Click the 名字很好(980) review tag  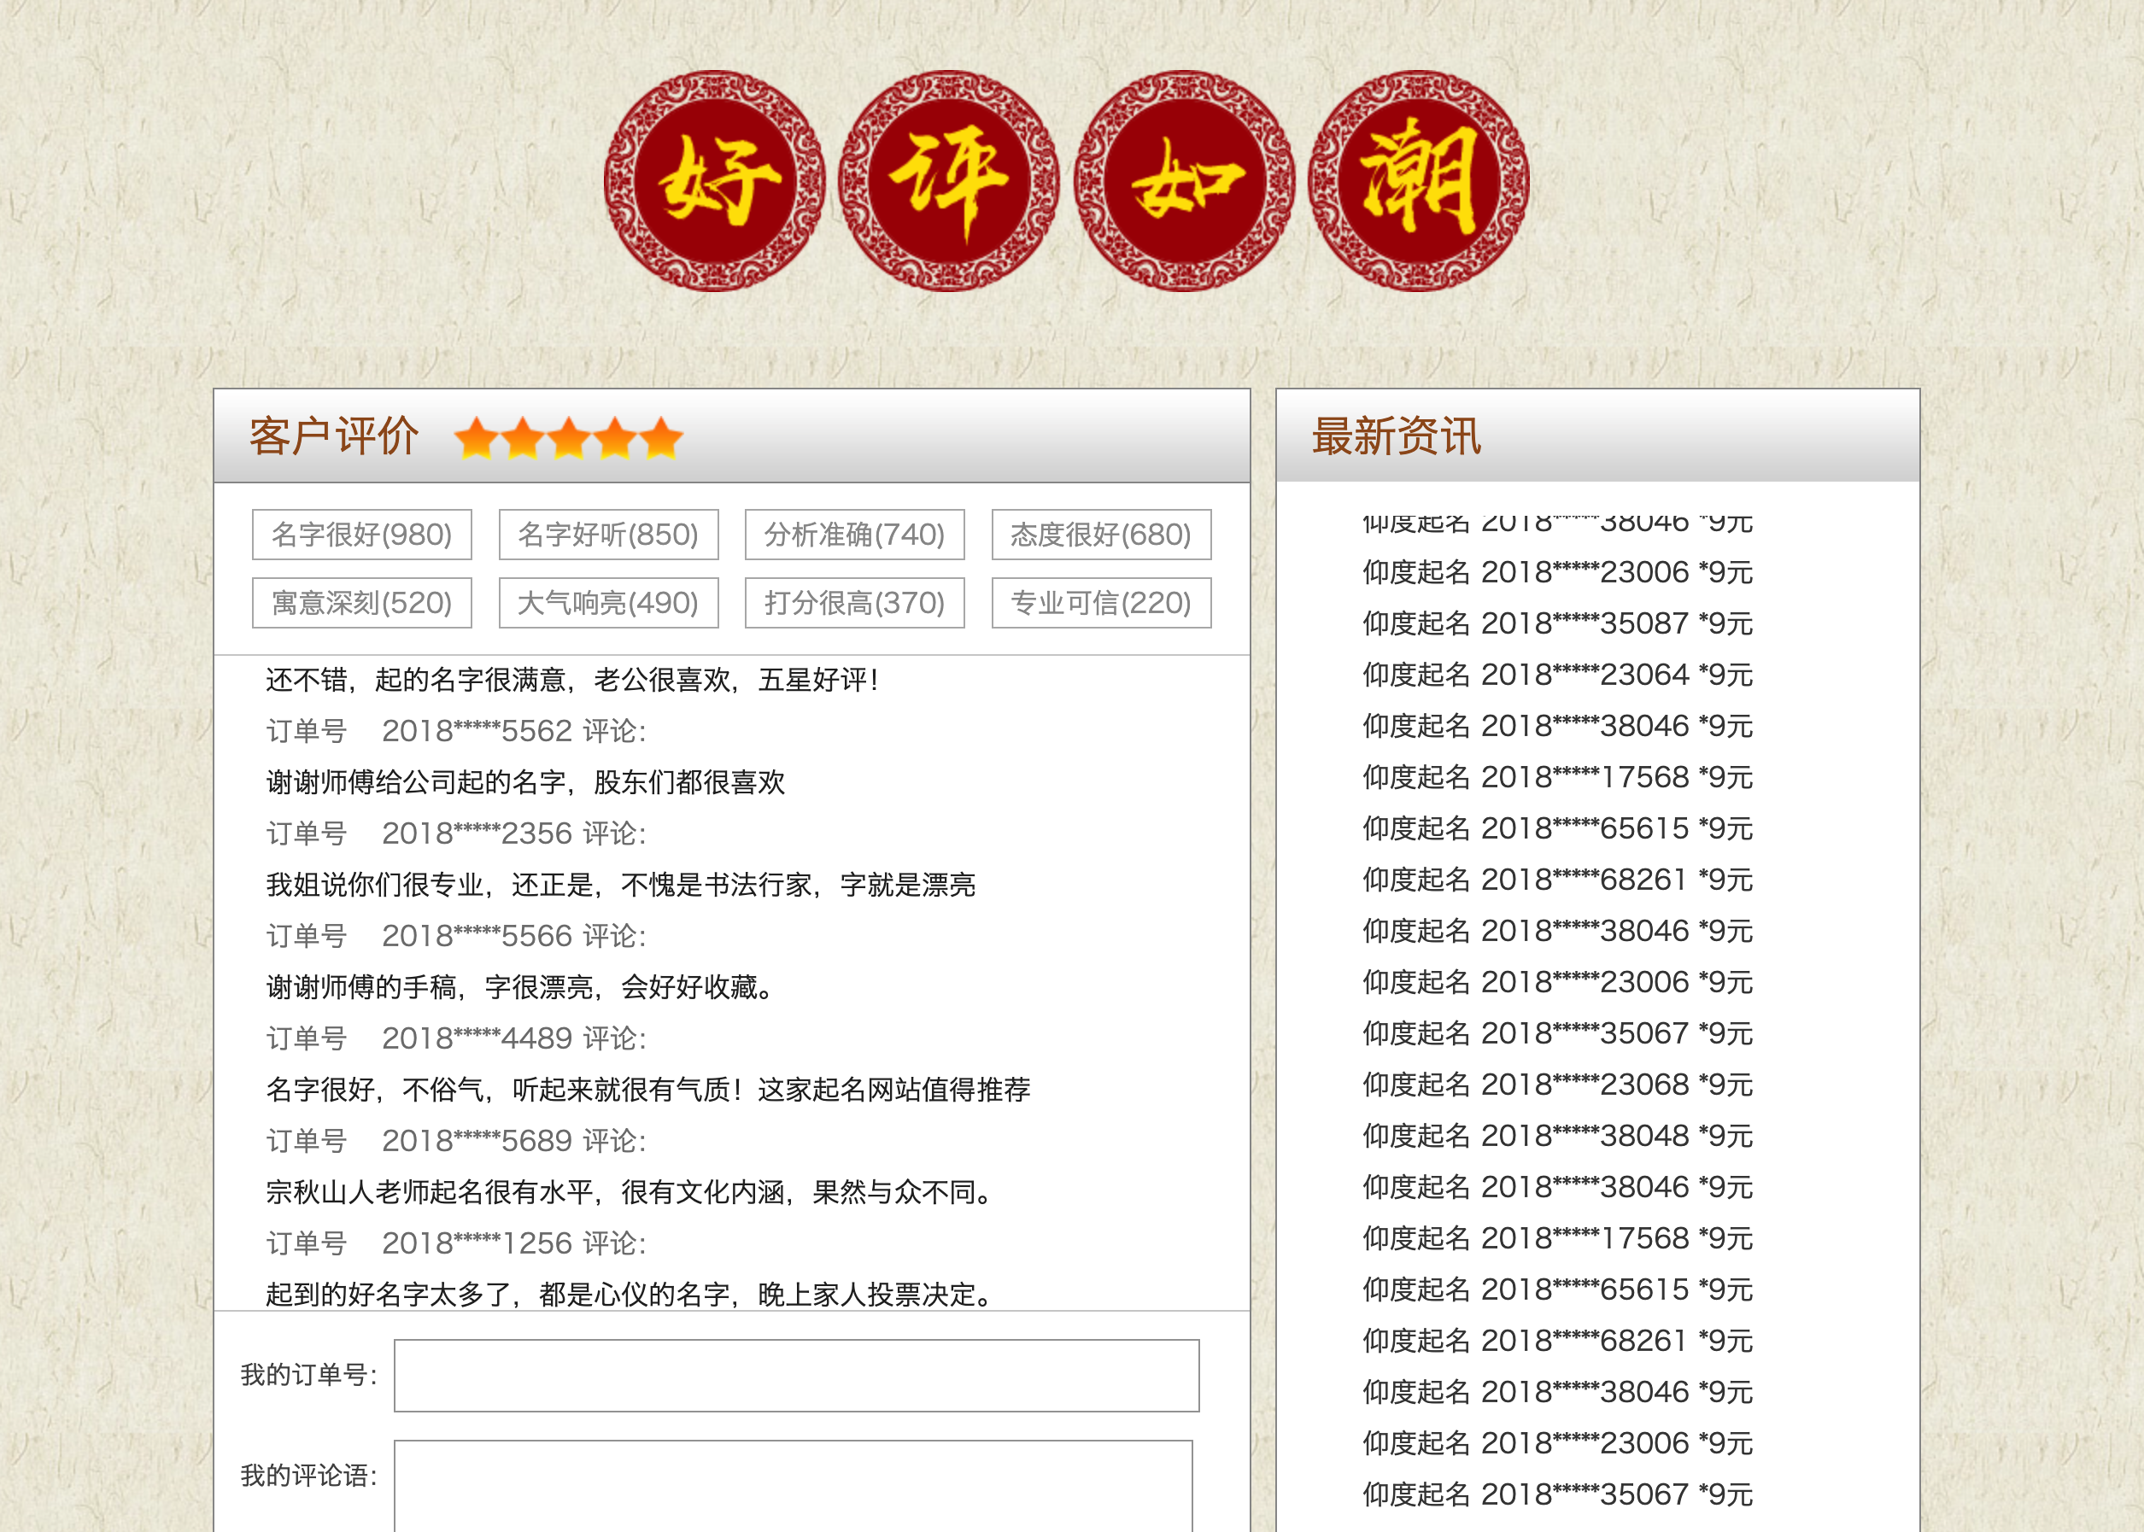pyautogui.click(x=362, y=535)
